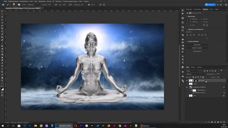The height and width of the screenshot is (128, 228).
Task: Filter layers by type layer icon
Action: 210,71
